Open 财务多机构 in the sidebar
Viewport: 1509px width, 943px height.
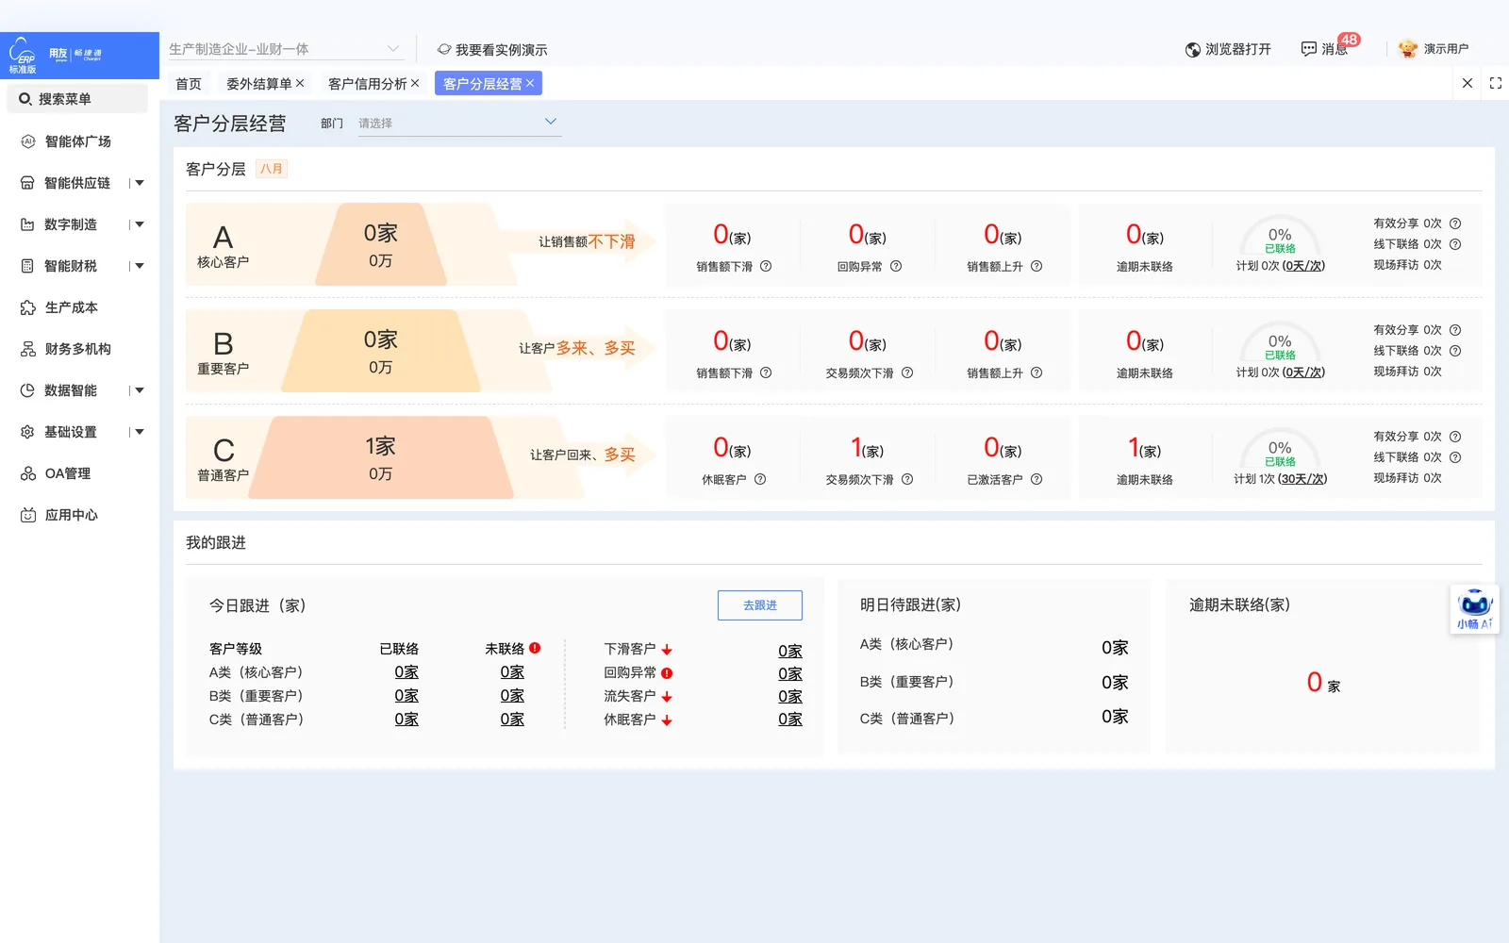(77, 349)
